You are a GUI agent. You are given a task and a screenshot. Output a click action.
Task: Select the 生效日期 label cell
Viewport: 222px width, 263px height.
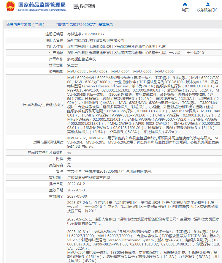click(x=56, y=190)
